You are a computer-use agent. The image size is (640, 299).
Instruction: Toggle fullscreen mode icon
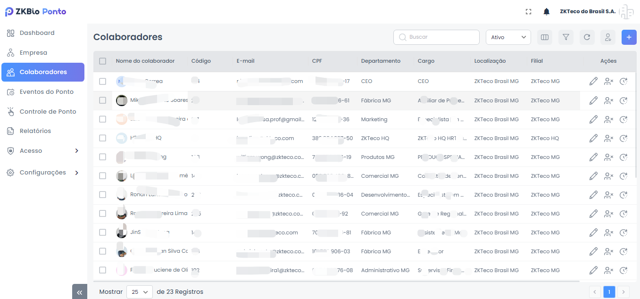529,12
